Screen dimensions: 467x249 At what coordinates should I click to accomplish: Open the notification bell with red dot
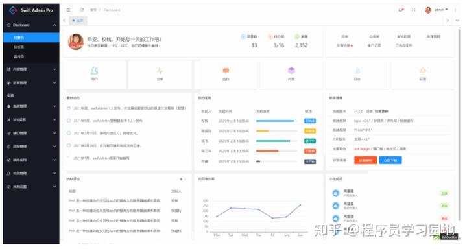point(401,10)
